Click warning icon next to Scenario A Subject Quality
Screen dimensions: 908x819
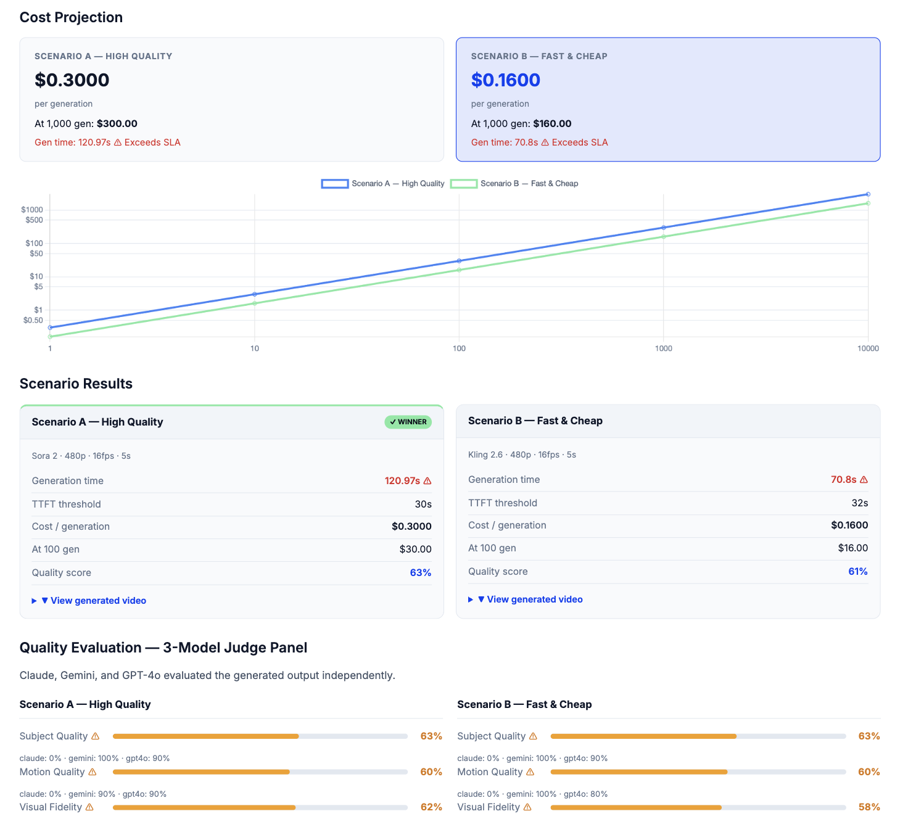pos(95,736)
